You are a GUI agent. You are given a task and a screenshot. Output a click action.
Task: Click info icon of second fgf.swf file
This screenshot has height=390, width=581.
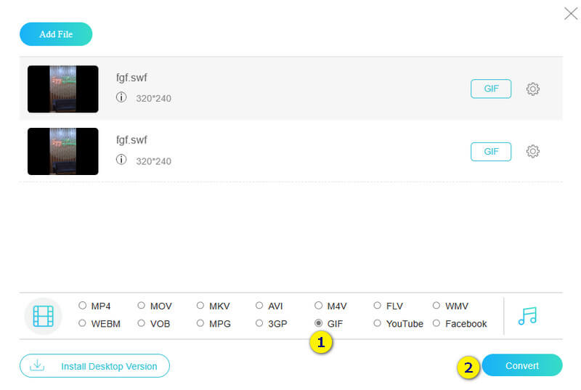(x=121, y=161)
